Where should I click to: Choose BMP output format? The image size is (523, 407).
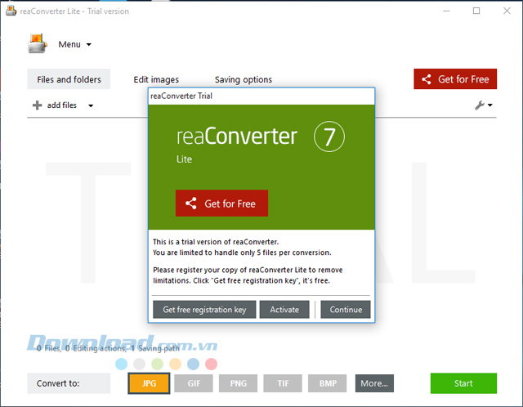click(x=327, y=383)
